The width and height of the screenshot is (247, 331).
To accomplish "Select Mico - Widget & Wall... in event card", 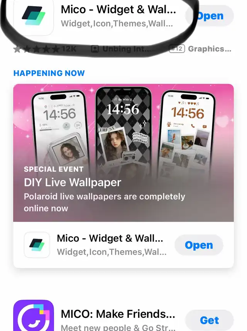I will pyautogui.click(x=110, y=238).
